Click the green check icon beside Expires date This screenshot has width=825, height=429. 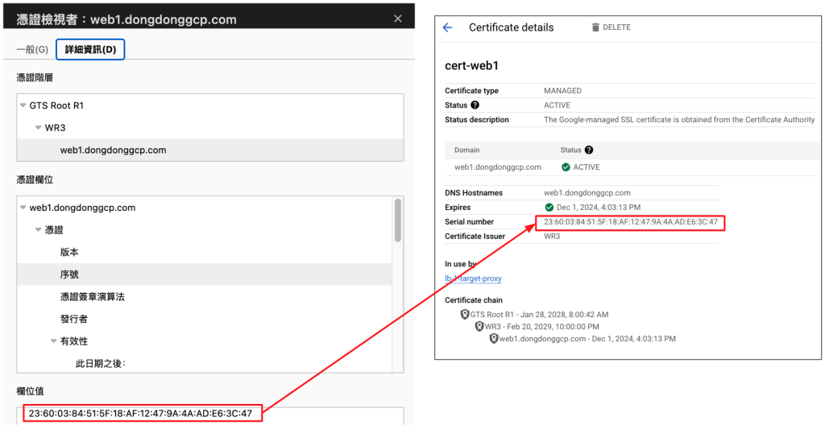coord(549,207)
